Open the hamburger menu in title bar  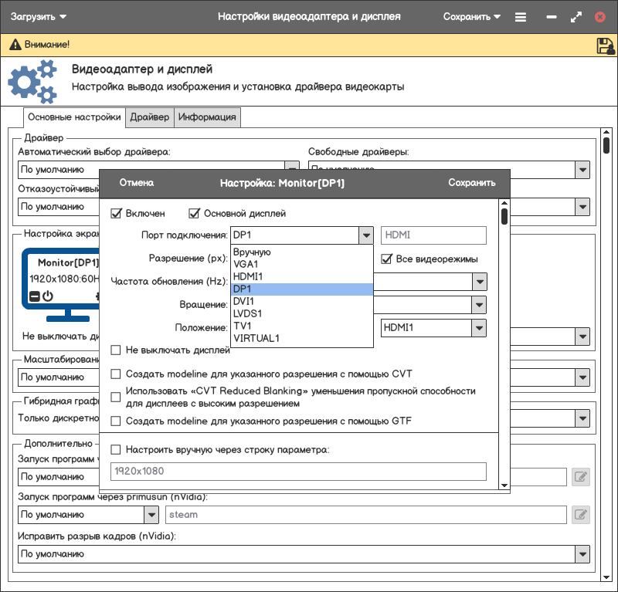521,17
